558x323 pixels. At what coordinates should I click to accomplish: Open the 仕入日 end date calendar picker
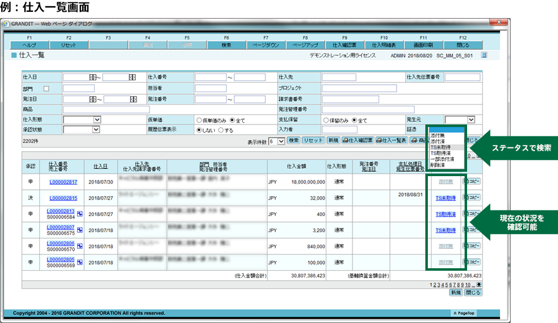pyautogui.click(x=132, y=77)
